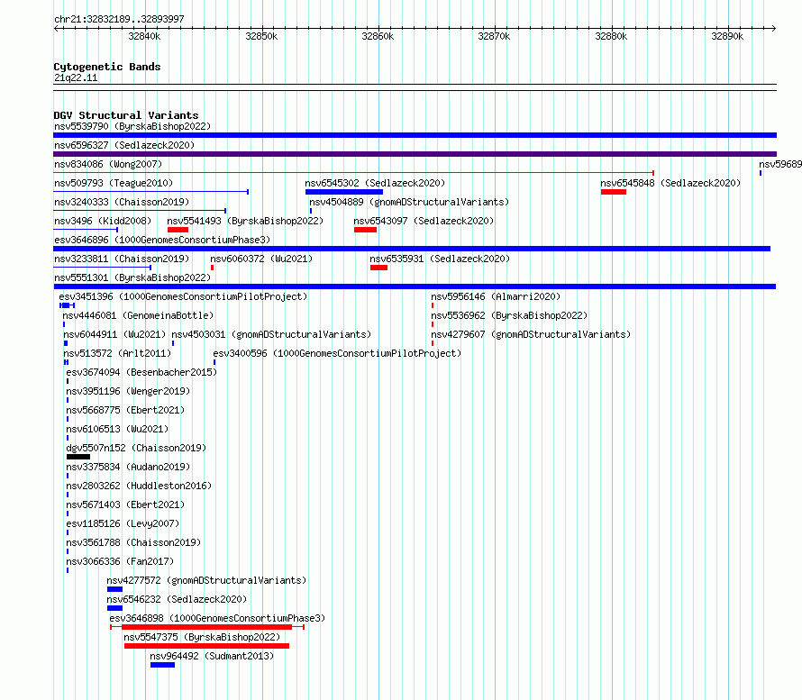
Task: Click the red bar under nsv6545848
Action: point(614,192)
